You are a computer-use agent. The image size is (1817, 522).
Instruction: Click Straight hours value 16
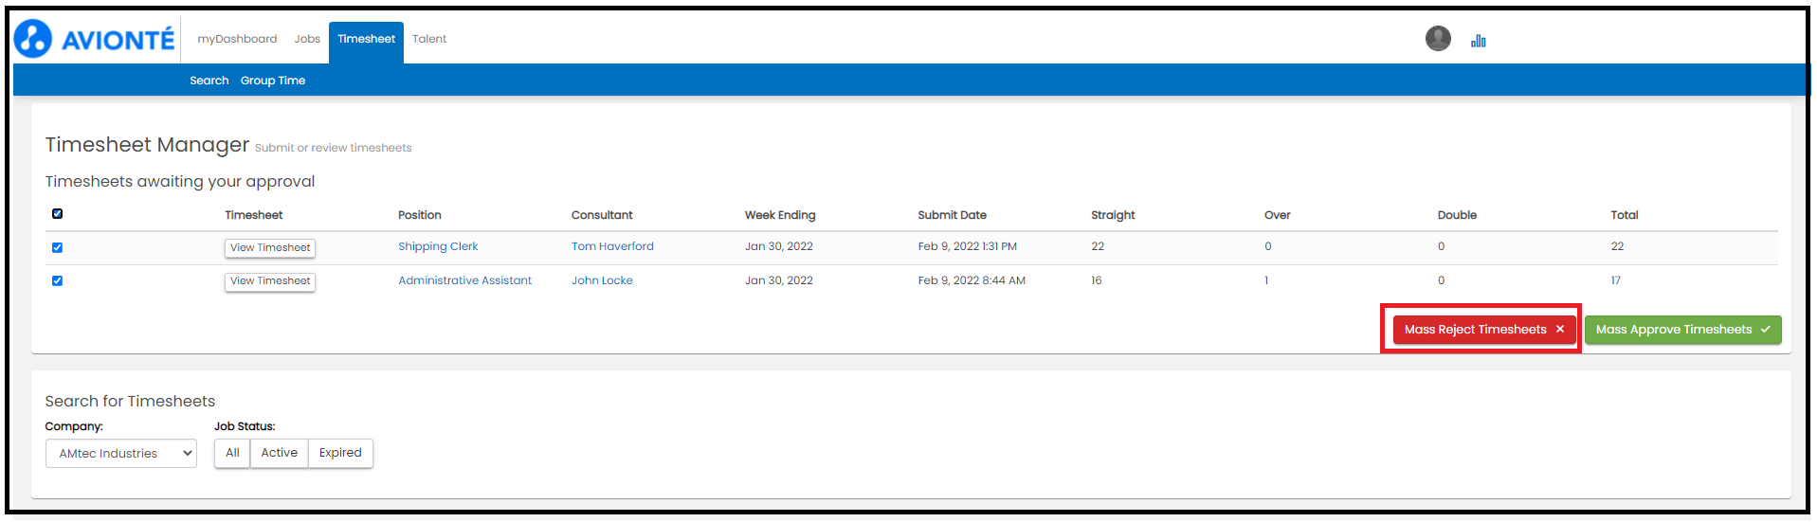tap(1097, 280)
